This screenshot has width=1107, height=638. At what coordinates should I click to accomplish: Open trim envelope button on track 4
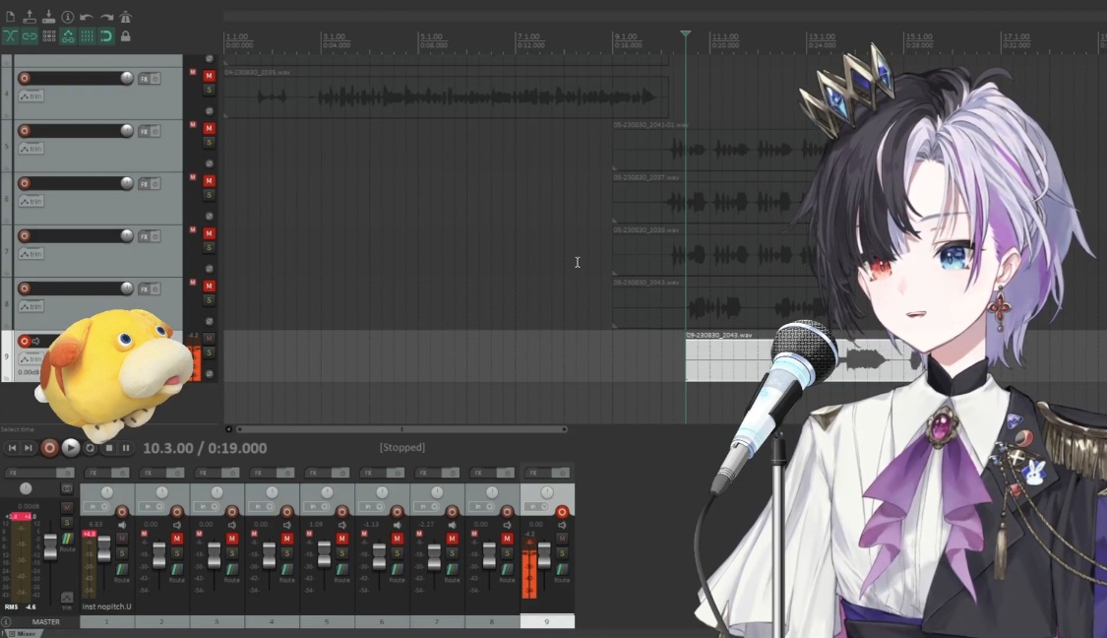click(31, 96)
